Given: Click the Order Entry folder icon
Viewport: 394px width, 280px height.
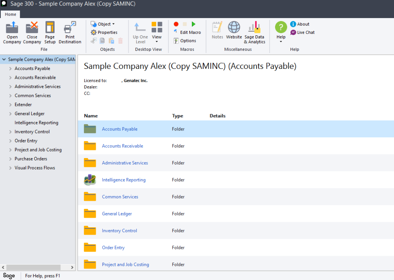Looking at the screenshot, I should click(90, 247).
